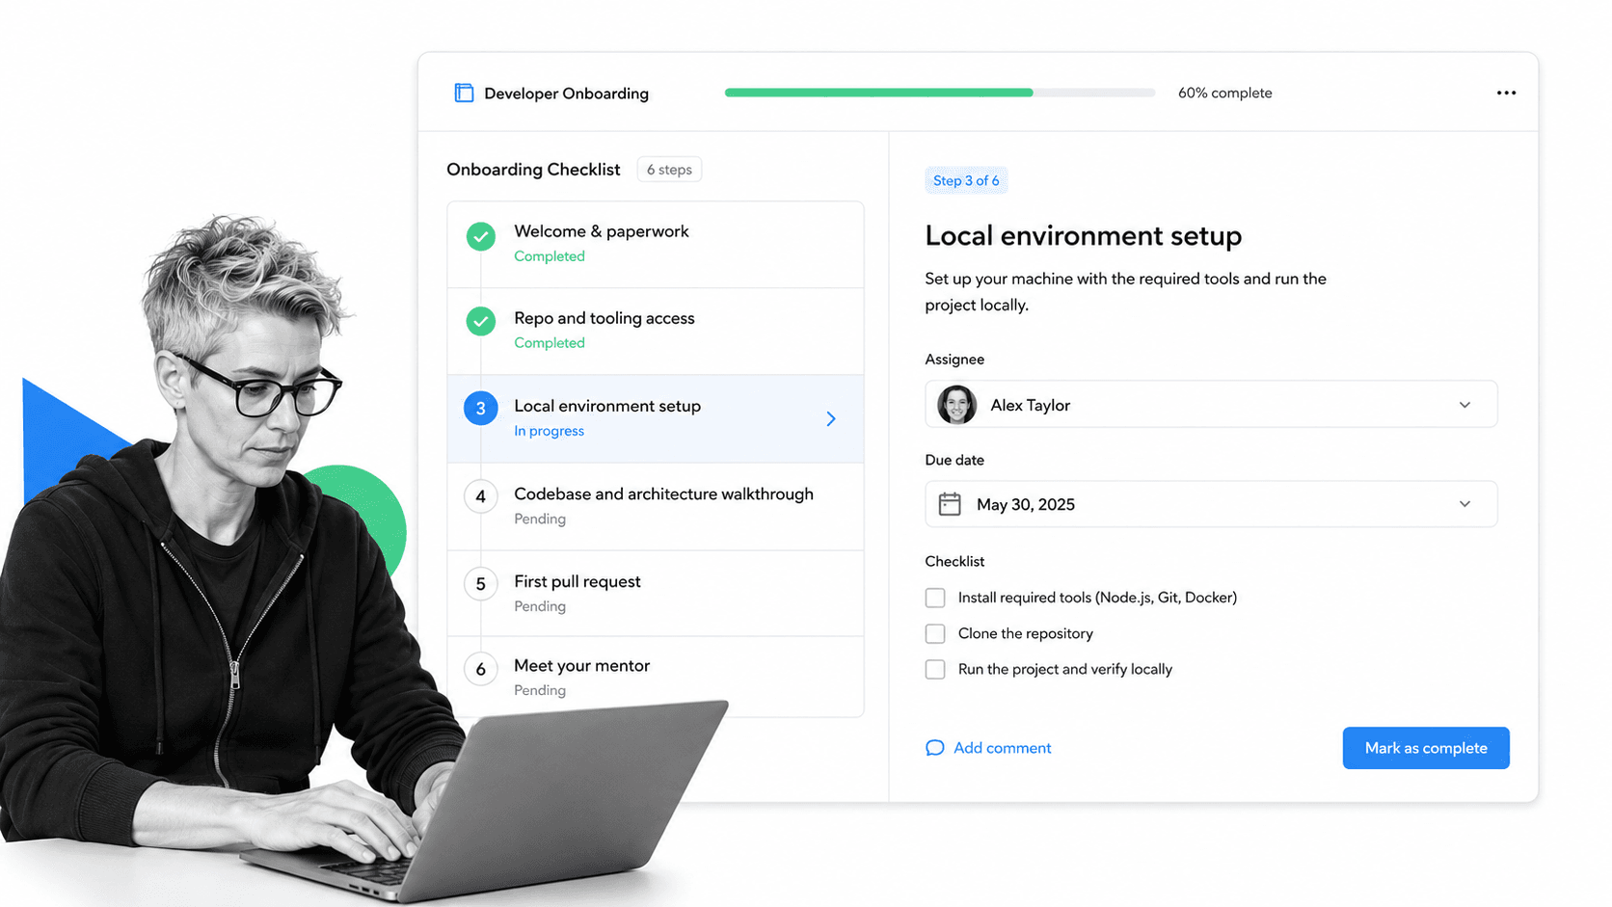Image resolution: width=1612 pixels, height=907 pixels.
Task: Expand the Due date dropdown arrow
Action: [x=1464, y=504]
